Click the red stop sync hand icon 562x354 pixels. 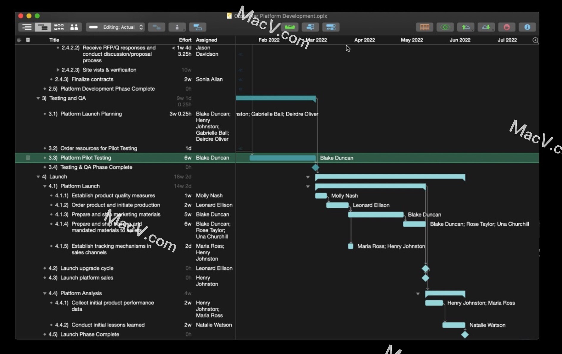506,27
